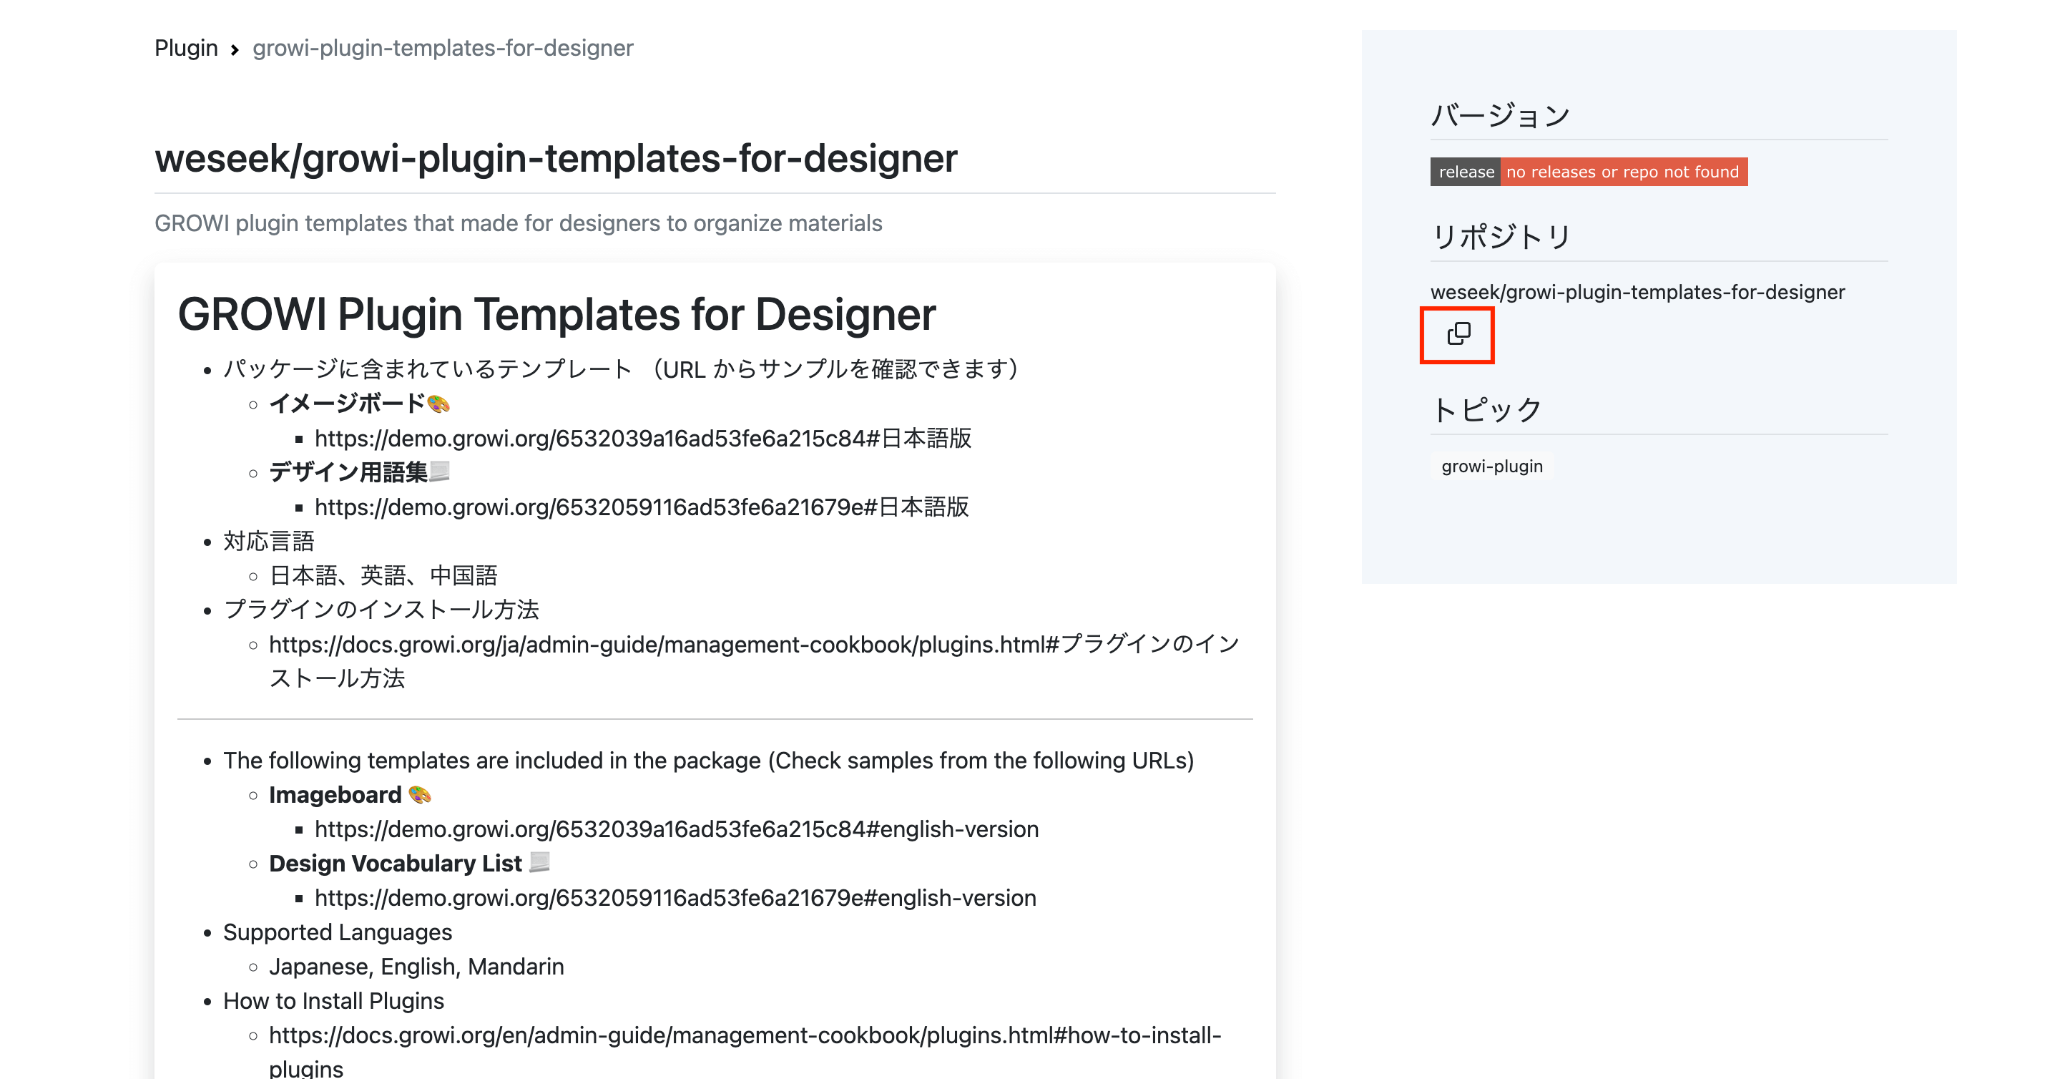Copy the repository name with the copy icon
2060x1079 pixels.
coord(1458,333)
